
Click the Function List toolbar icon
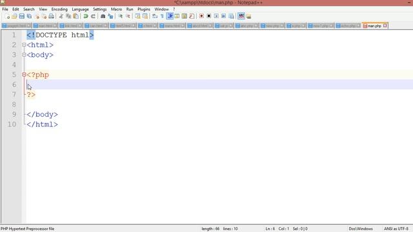192,16
